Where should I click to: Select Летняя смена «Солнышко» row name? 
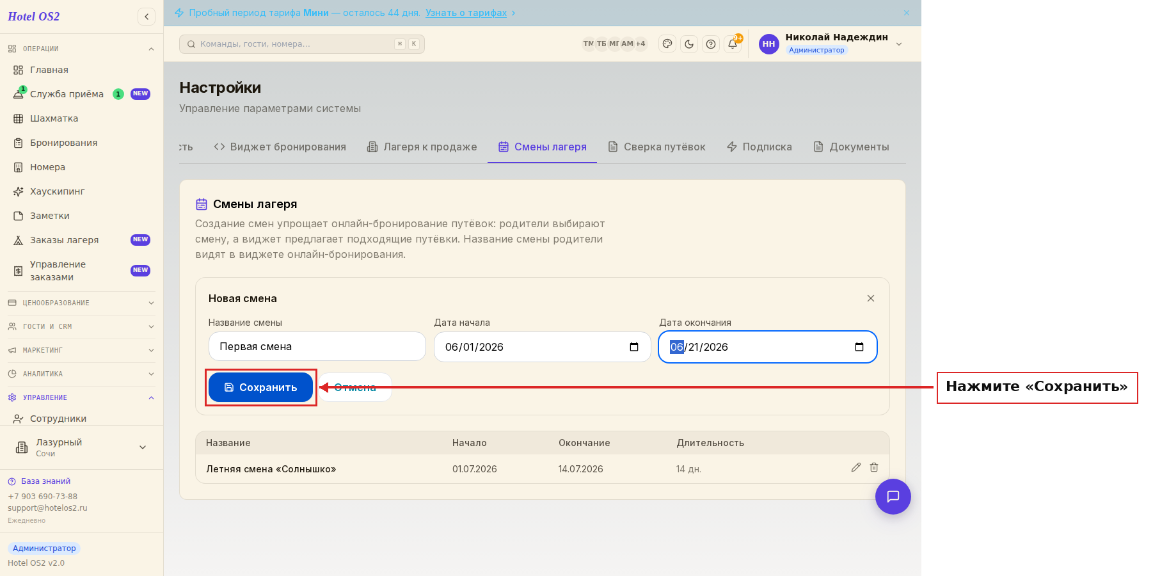[x=271, y=469]
